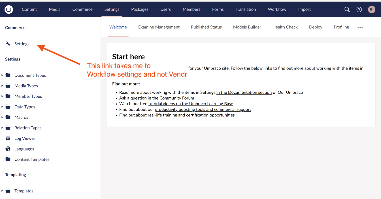Switch to the Deploy tab
The height and width of the screenshot is (199, 381).
[x=316, y=27]
